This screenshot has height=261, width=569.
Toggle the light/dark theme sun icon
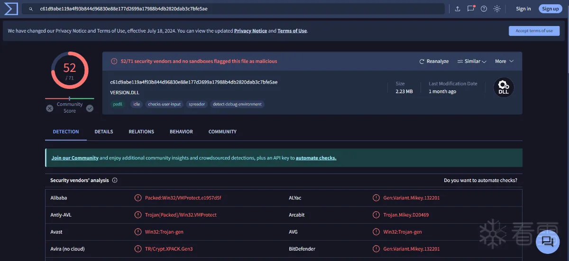[497, 9]
